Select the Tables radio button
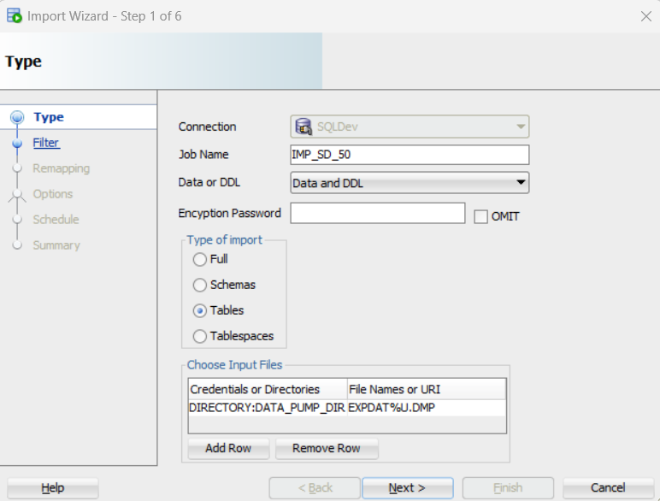660x501 pixels. click(x=199, y=310)
